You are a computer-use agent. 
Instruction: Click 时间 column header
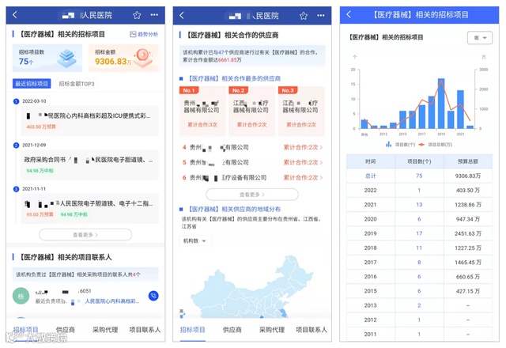click(371, 161)
